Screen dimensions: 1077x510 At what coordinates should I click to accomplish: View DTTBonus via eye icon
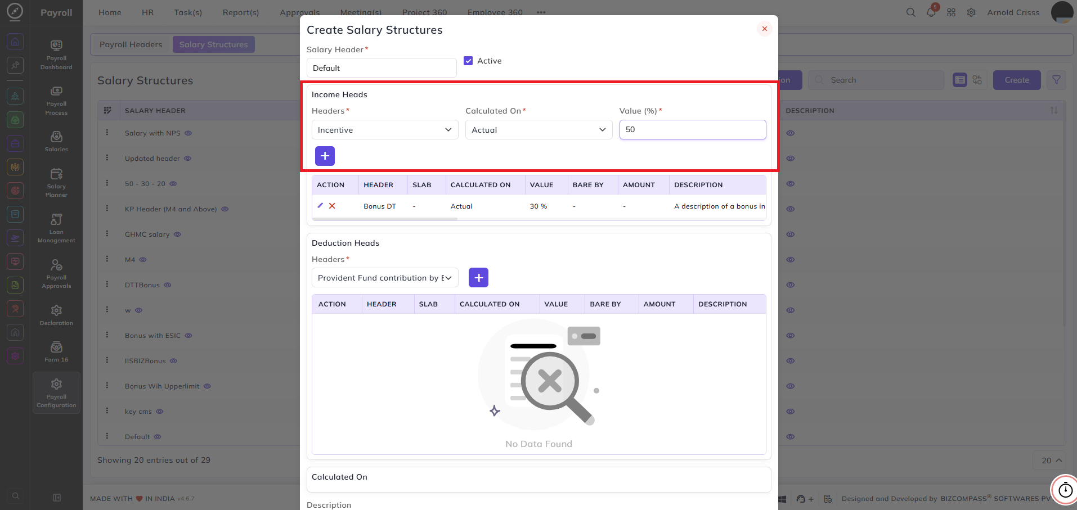click(x=168, y=285)
